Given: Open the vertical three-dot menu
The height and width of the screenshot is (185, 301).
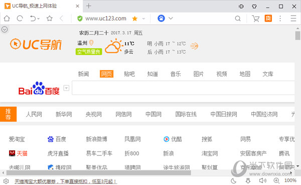Looking at the screenshot, I should tap(280, 18).
